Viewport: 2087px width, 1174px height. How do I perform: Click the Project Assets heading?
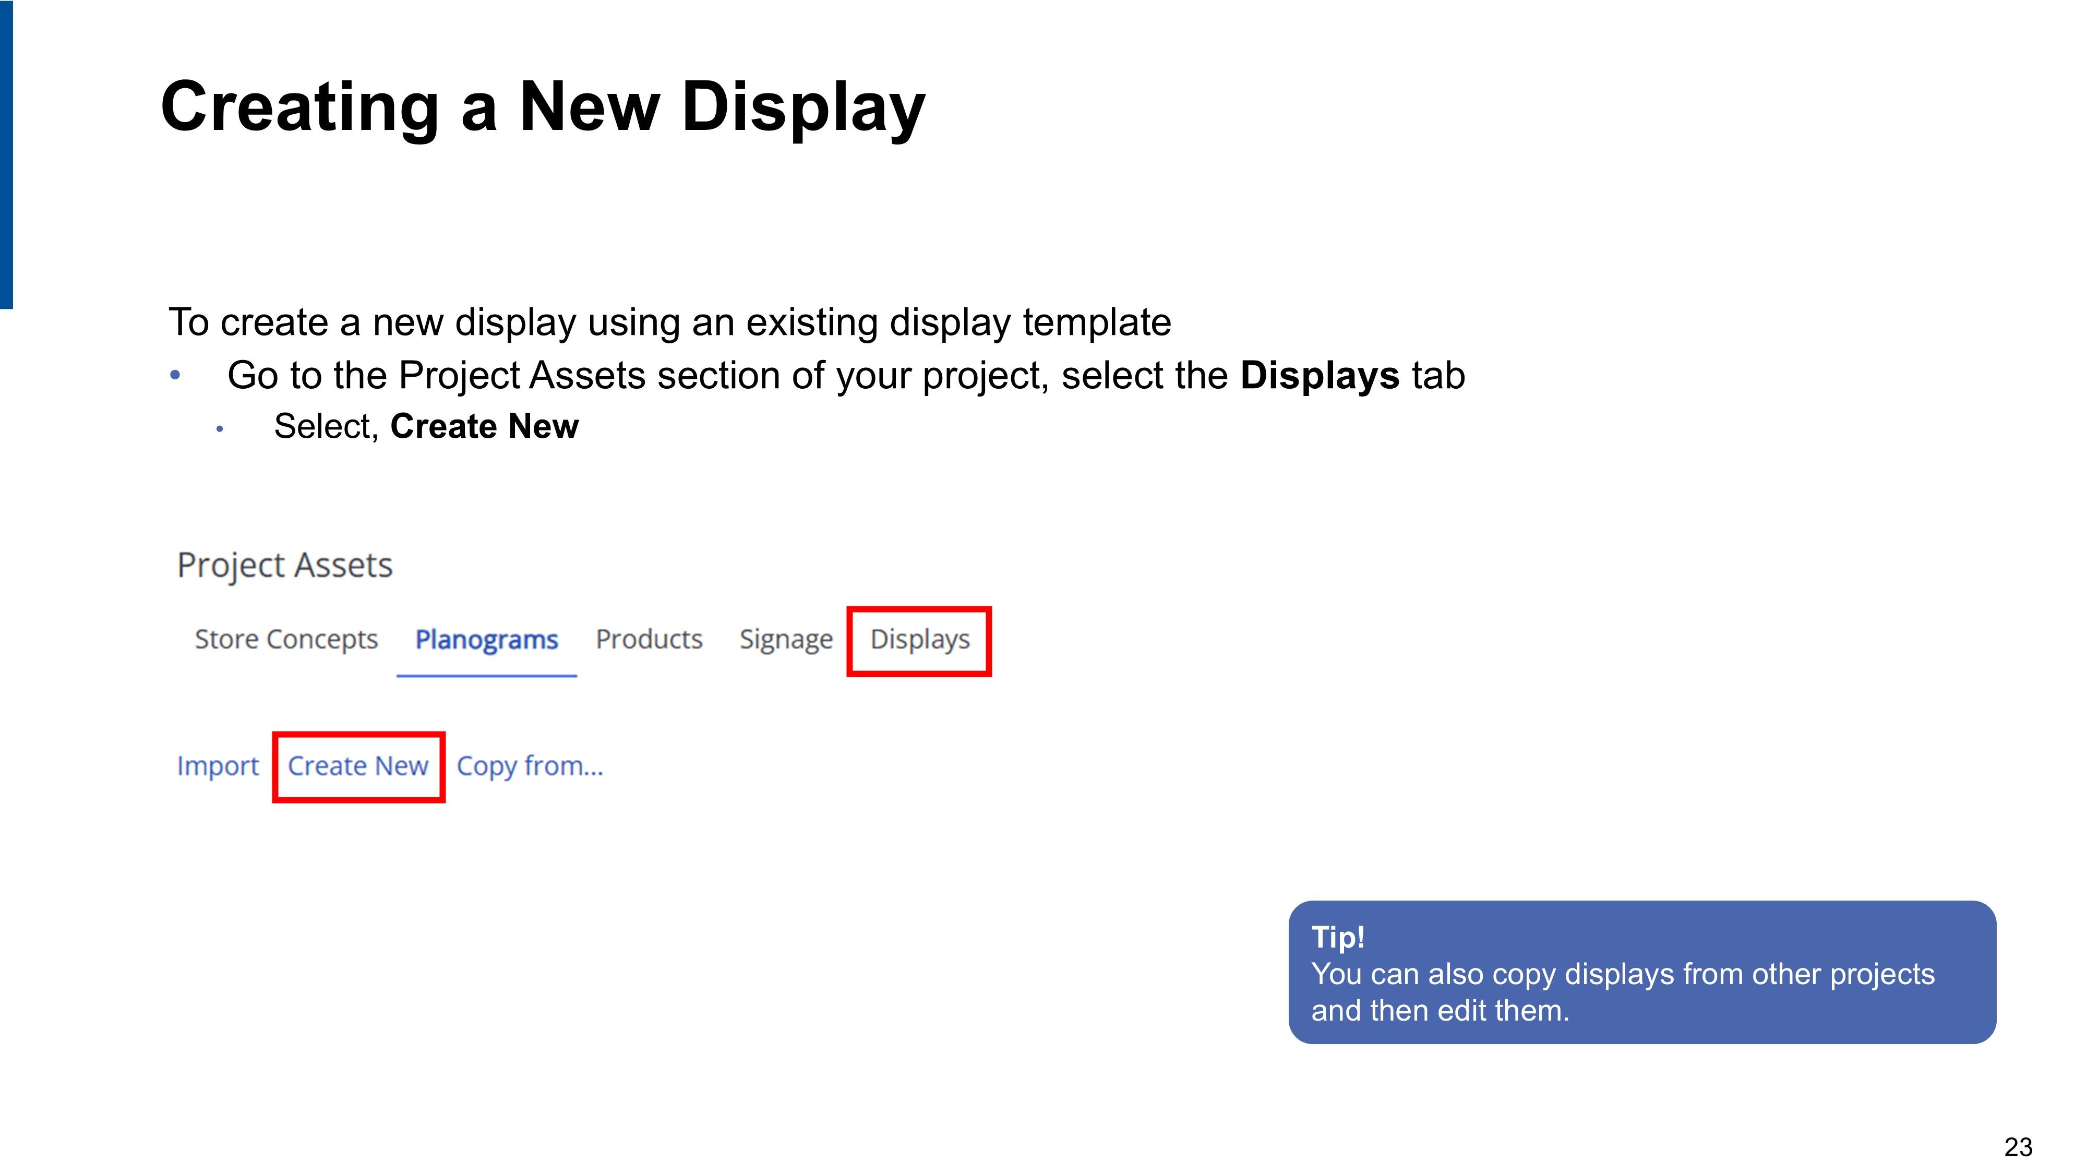coord(284,566)
